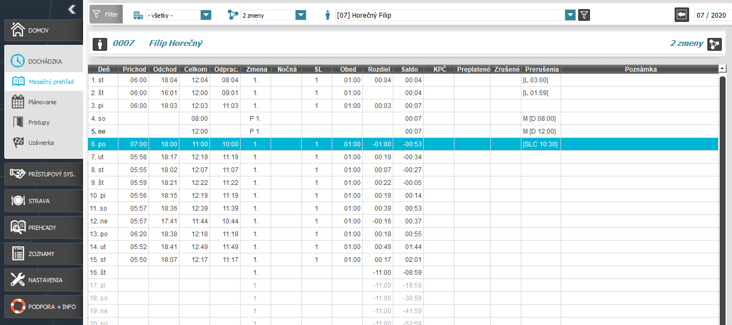732x325 pixels.
Task: Open PRÍSTUPOVÝ SYS. section
Action: 44,174
